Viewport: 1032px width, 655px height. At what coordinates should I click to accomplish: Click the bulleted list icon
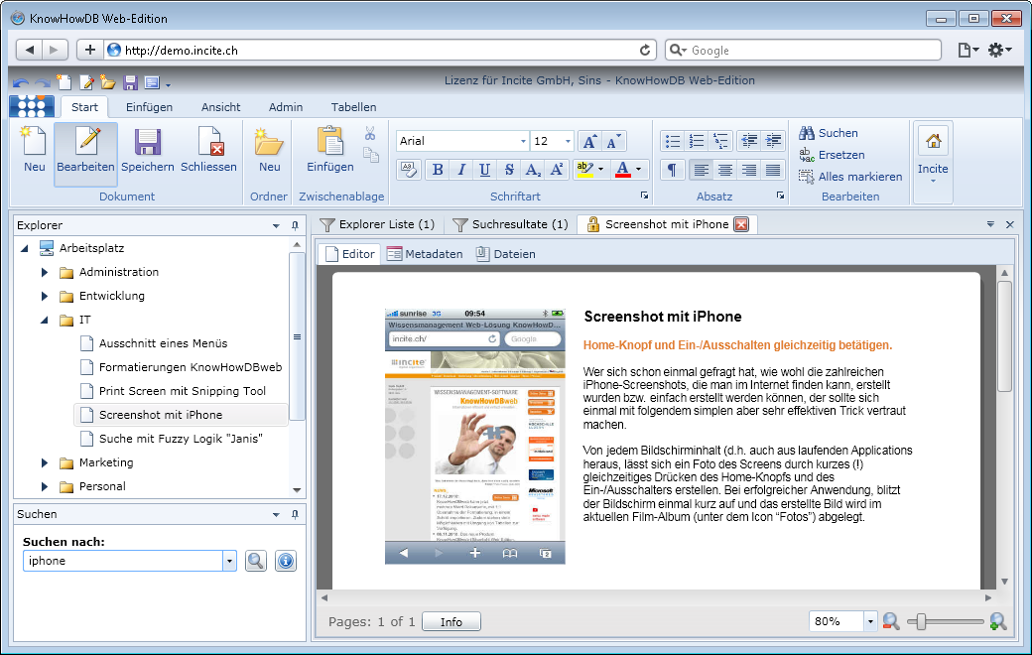[x=672, y=141]
